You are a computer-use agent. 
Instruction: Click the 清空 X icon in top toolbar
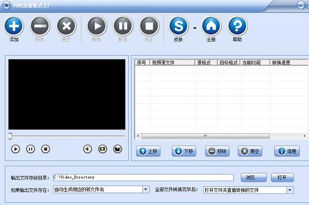tap(67, 26)
